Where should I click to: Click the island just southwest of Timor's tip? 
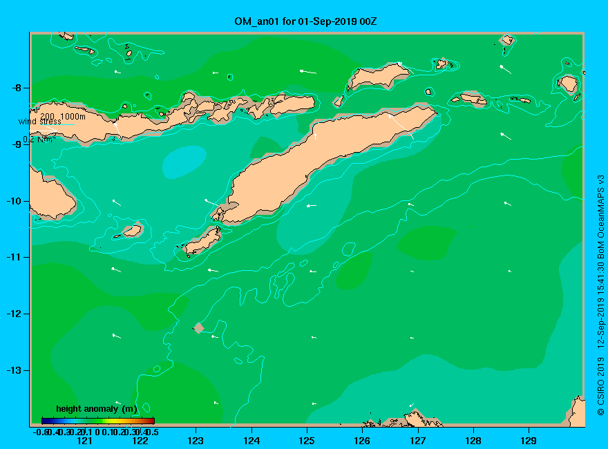coord(202,240)
